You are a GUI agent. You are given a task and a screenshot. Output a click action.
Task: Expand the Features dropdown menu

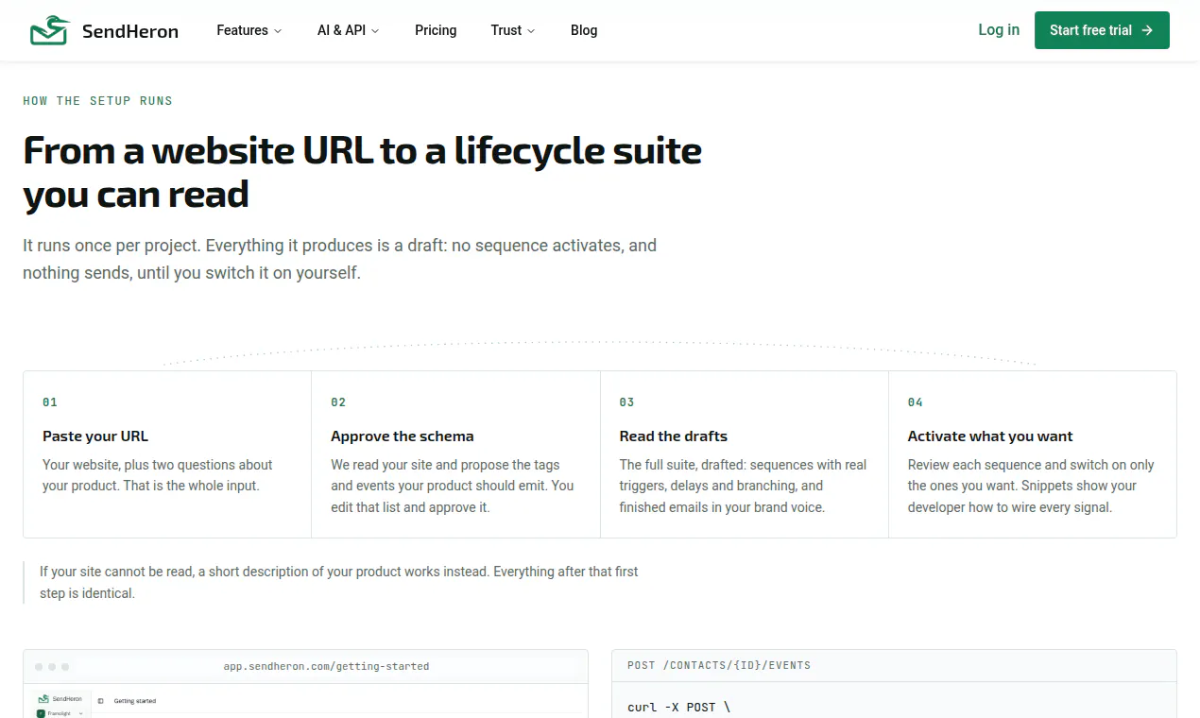tap(249, 30)
